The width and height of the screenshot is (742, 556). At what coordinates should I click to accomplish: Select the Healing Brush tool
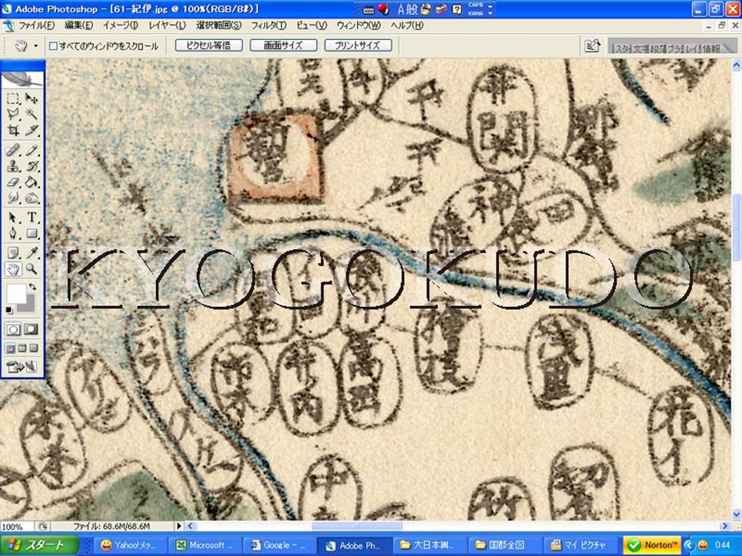coord(13,151)
